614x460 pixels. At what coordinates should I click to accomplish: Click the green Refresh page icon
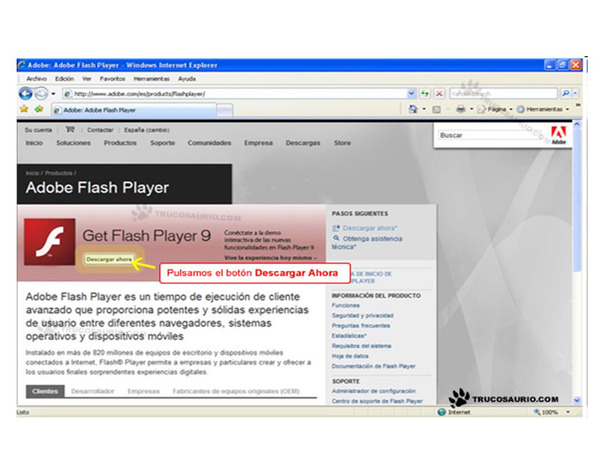pyautogui.click(x=425, y=93)
